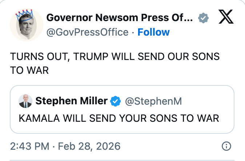
Task: Click blue verified badge next to Stephen Miller
Action: pos(116,101)
